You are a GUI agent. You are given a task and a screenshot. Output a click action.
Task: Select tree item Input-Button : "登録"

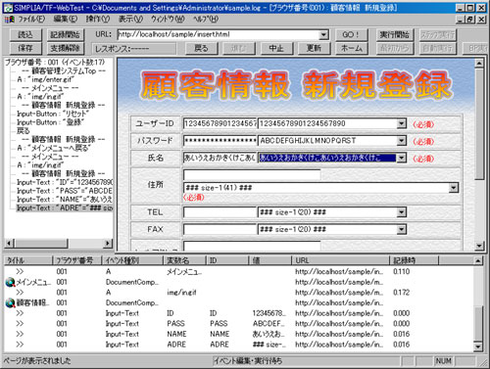click(x=51, y=122)
